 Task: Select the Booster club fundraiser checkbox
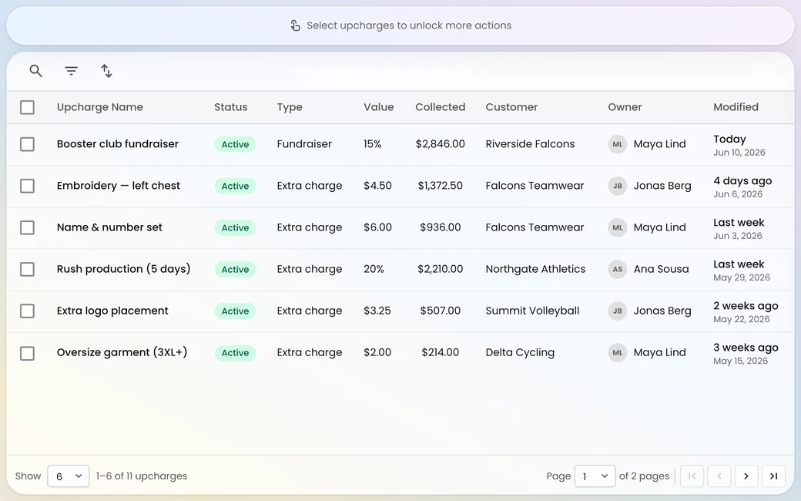click(x=27, y=144)
